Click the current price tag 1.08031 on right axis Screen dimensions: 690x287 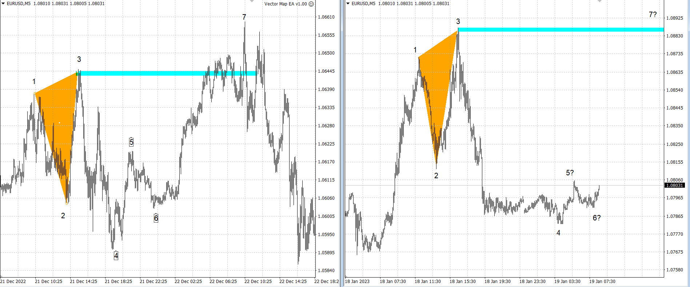tap(674, 186)
